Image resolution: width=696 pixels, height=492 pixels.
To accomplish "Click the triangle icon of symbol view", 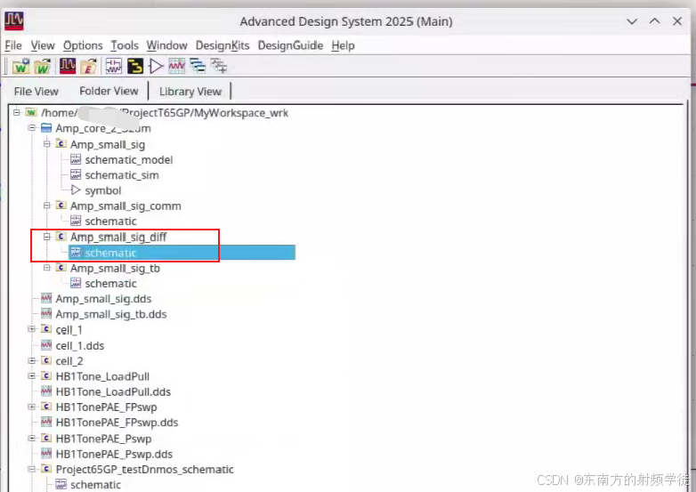I will coord(76,190).
